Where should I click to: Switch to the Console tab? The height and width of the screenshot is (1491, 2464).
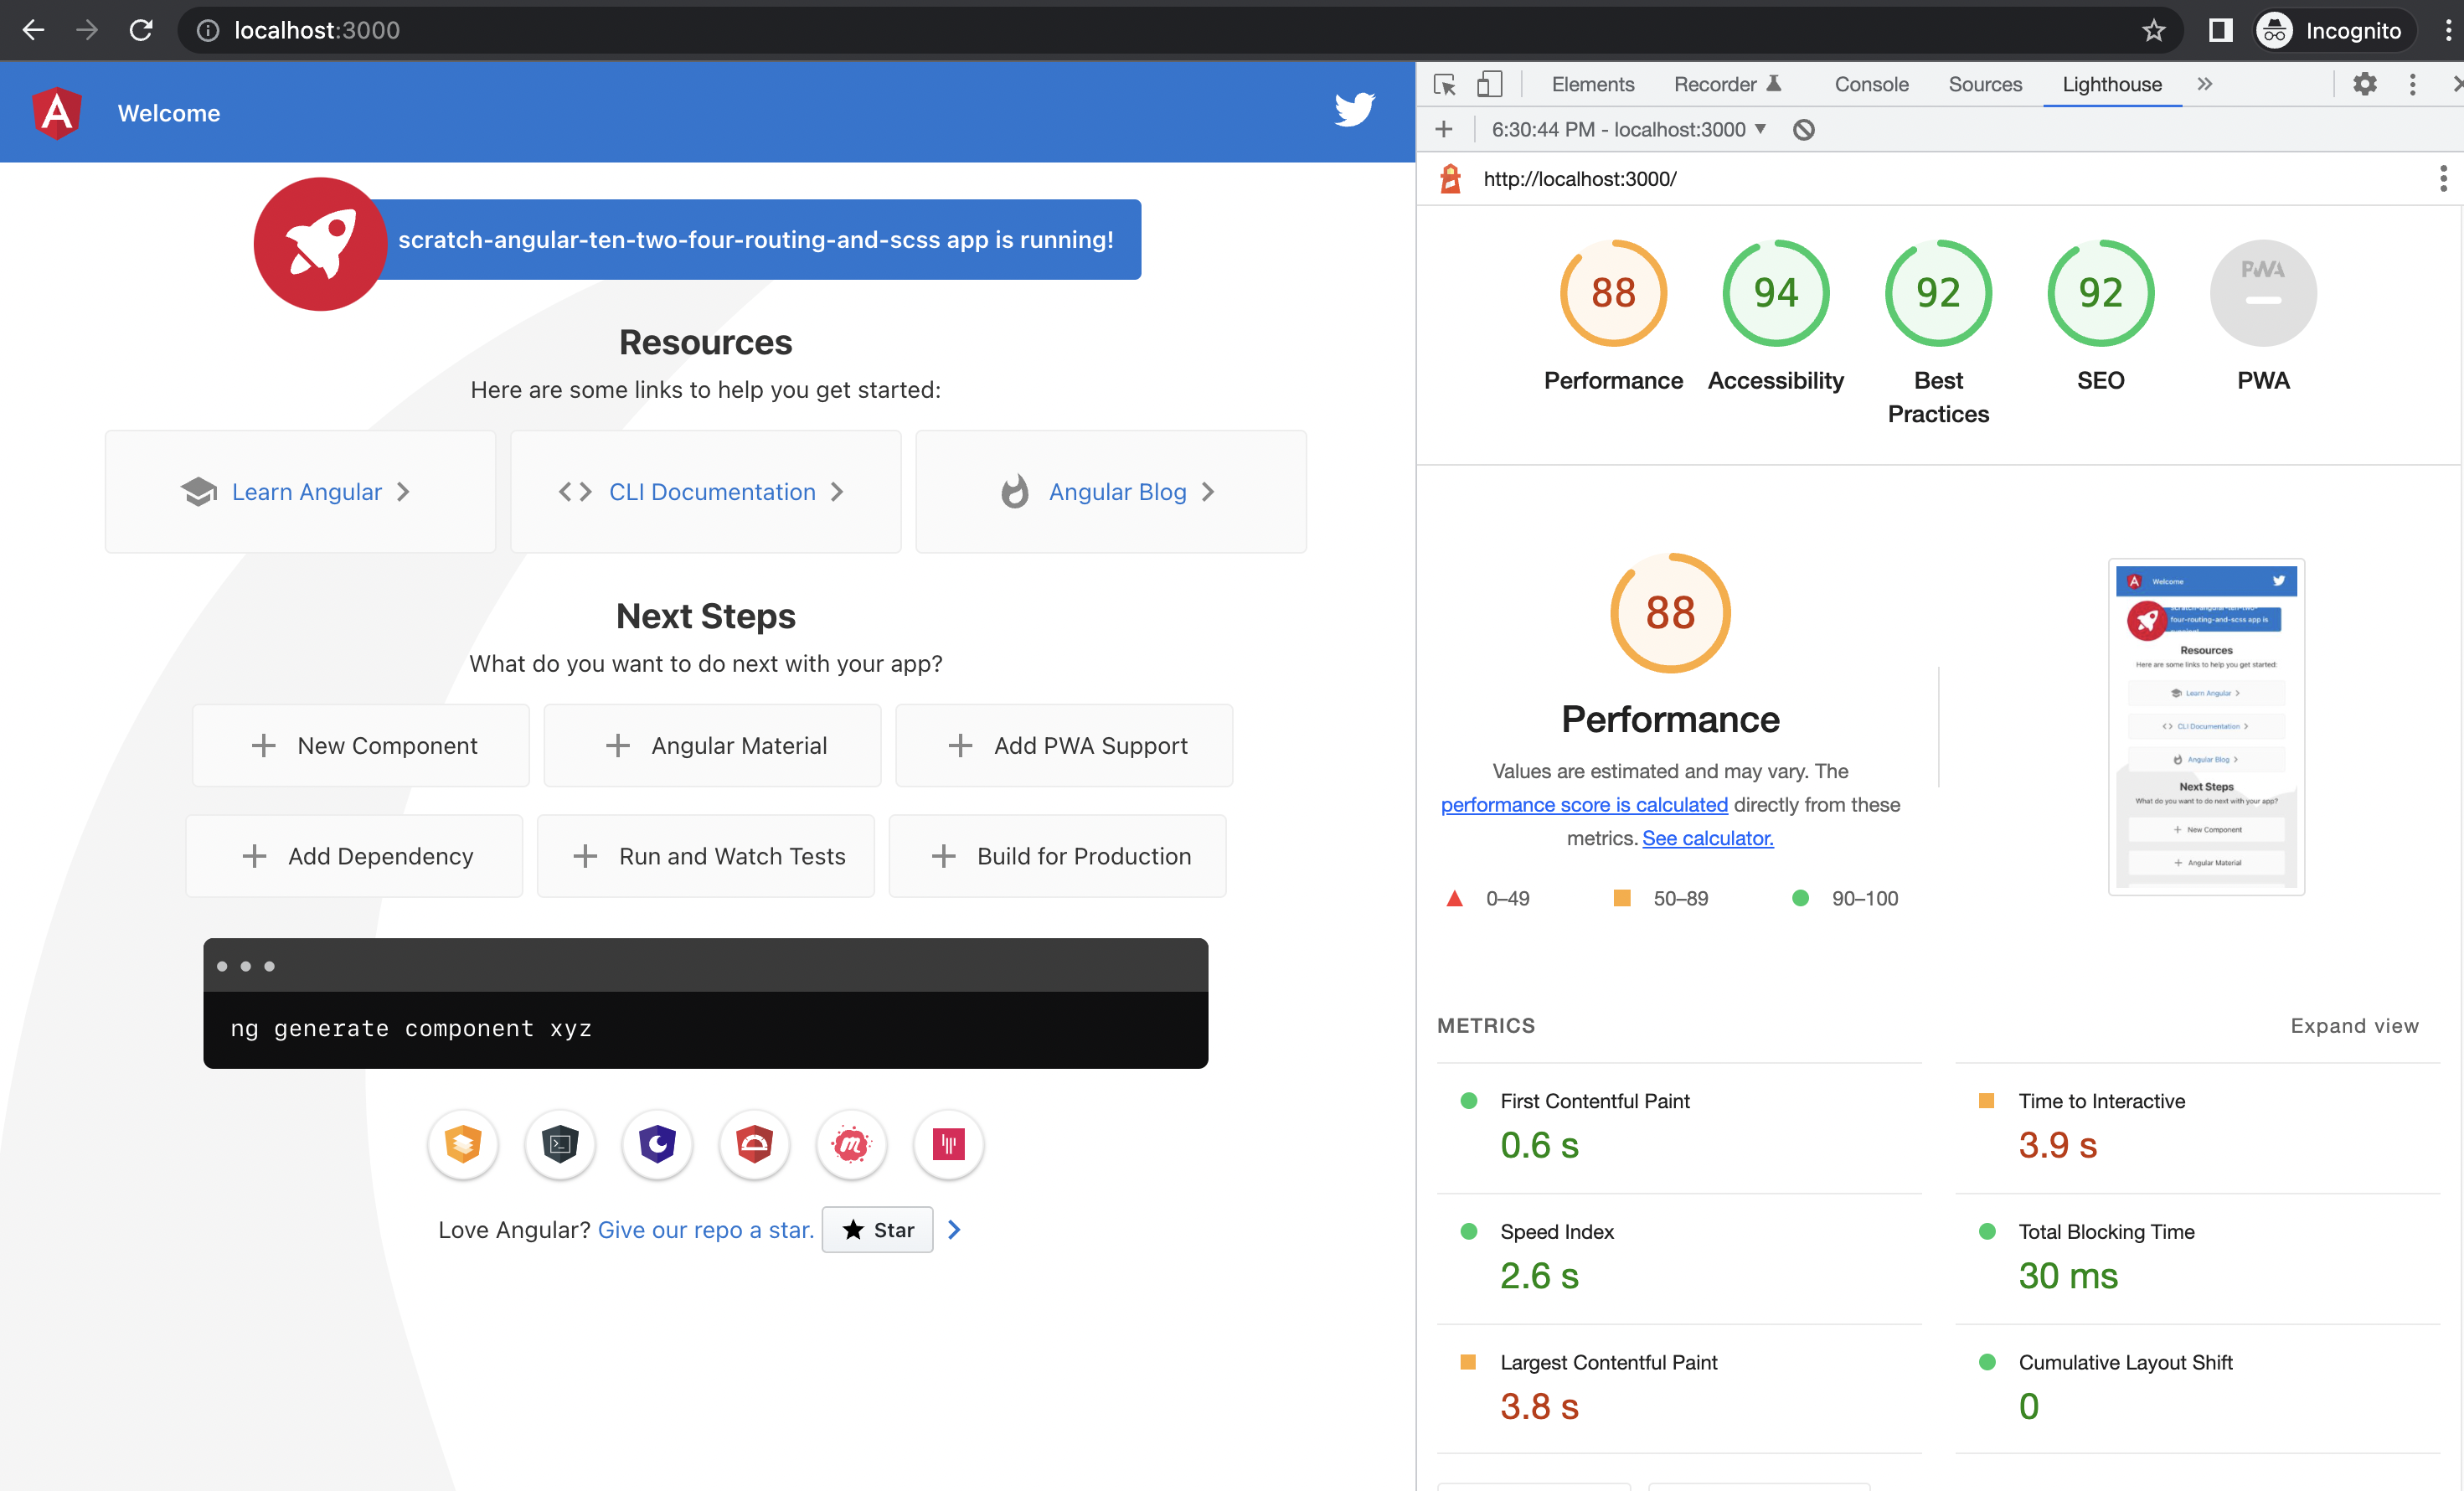coord(1871,84)
